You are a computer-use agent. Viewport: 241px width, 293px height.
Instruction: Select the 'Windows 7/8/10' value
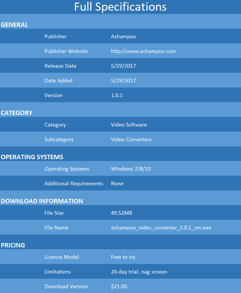pos(131,169)
